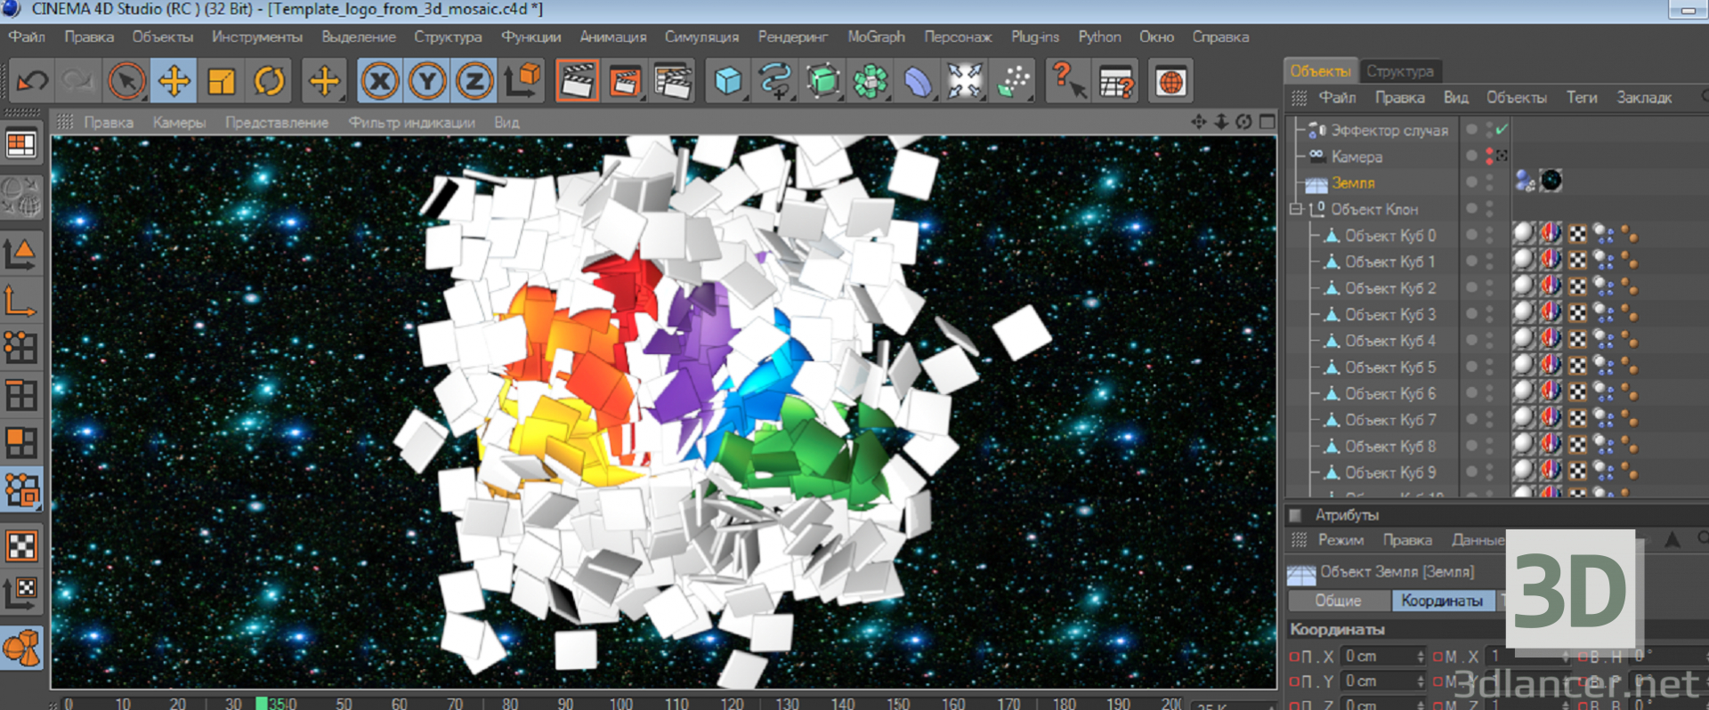Open the Режим menu in attributes
1709x710 pixels.
click(x=1340, y=540)
